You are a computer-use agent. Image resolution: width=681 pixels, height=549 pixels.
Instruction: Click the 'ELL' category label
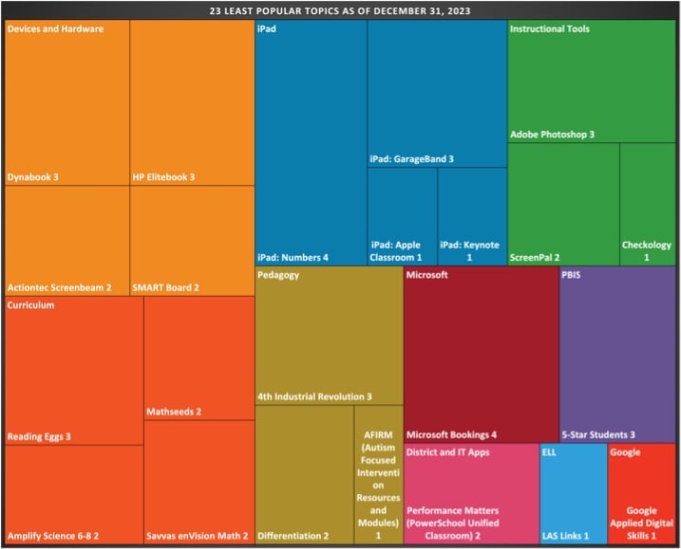click(549, 452)
